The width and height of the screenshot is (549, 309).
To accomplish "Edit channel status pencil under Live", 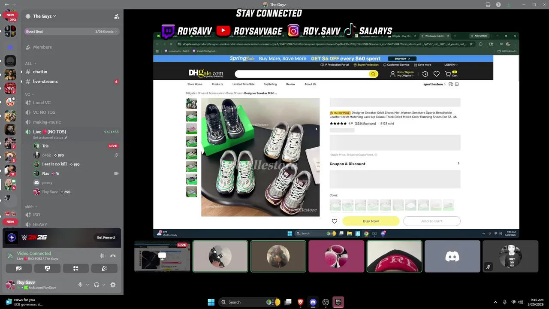I will coord(67,138).
